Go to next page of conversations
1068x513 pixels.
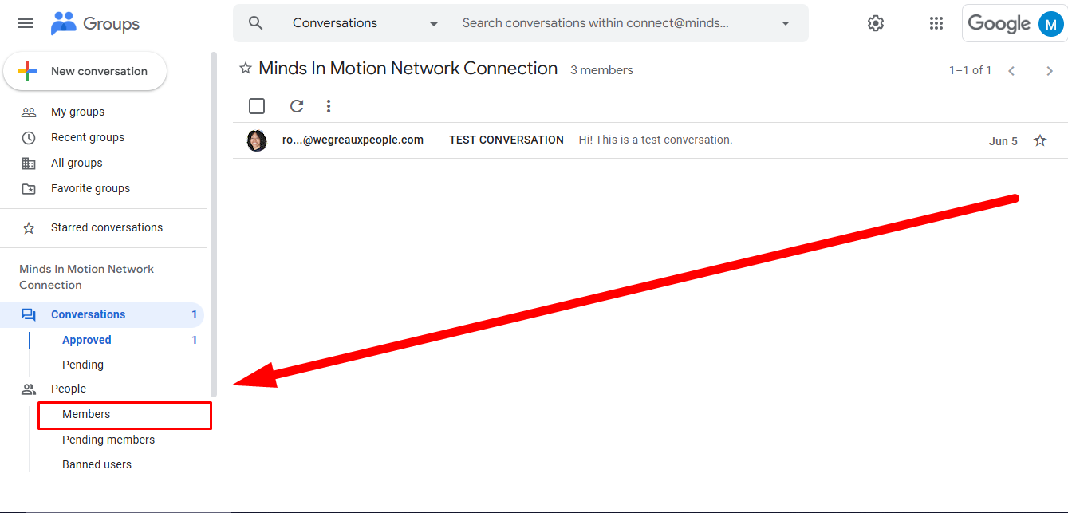(1050, 71)
